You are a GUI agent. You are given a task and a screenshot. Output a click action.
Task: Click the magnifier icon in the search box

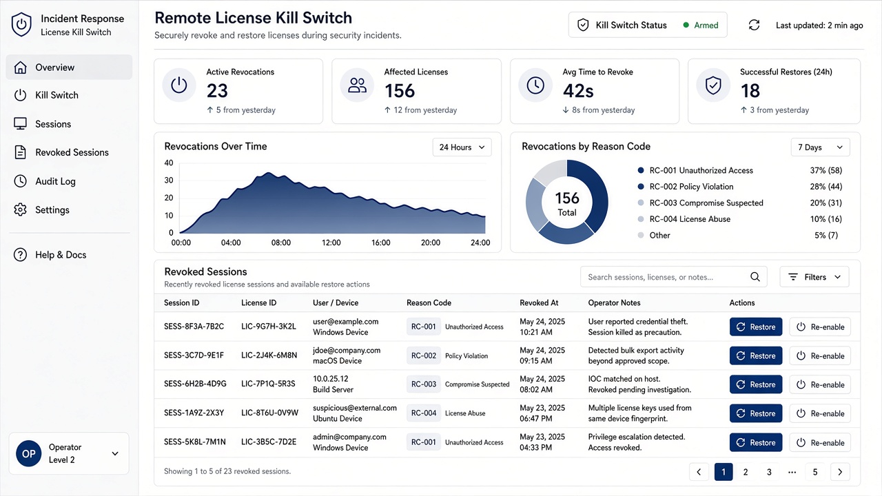pyautogui.click(x=755, y=277)
